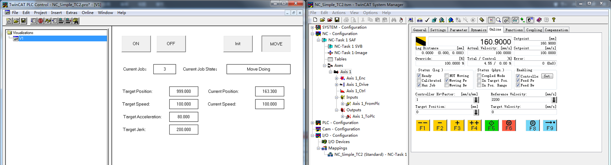Click the red ST stop icon
Screen dimensions: 611x165
tap(40, 21)
